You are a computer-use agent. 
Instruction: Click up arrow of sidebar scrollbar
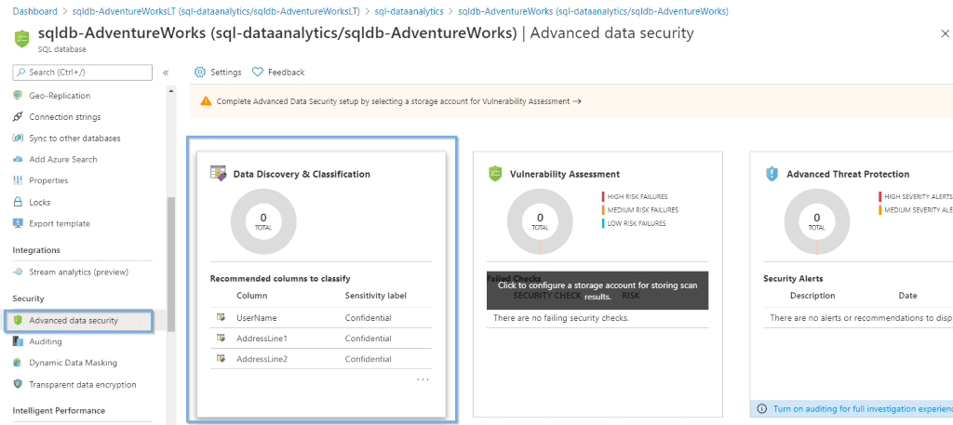(x=171, y=91)
